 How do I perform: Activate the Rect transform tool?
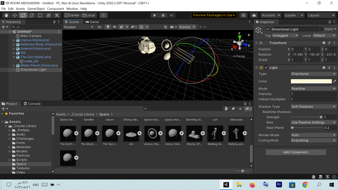pyautogui.click(x=40, y=15)
